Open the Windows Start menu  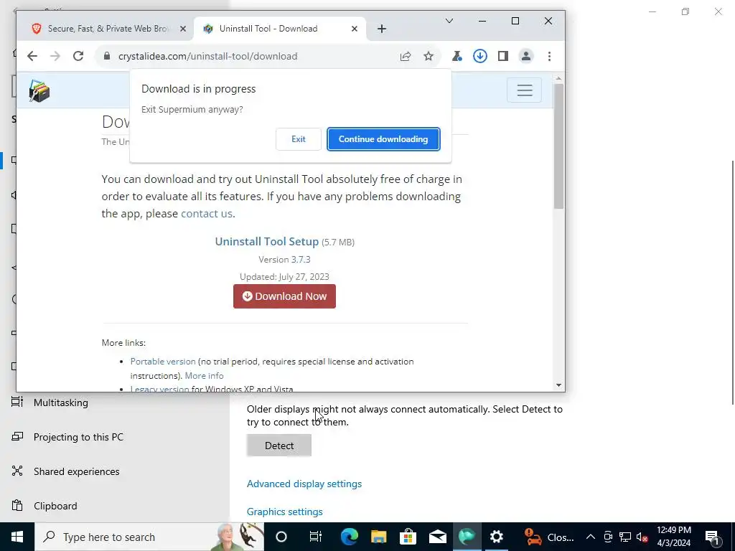(x=17, y=537)
